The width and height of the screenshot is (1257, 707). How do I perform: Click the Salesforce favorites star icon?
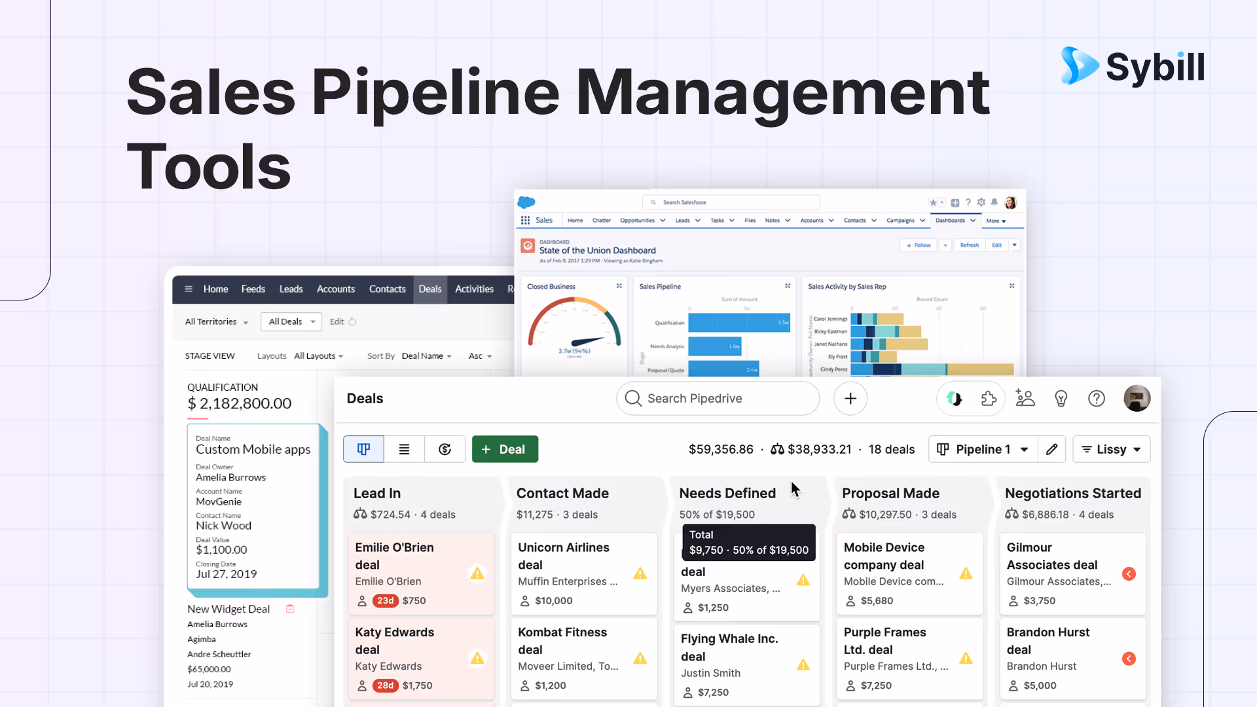(x=933, y=202)
